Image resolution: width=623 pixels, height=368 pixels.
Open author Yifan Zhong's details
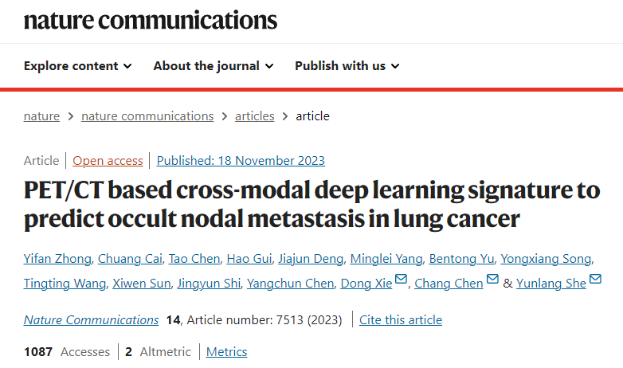pos(59,259)
